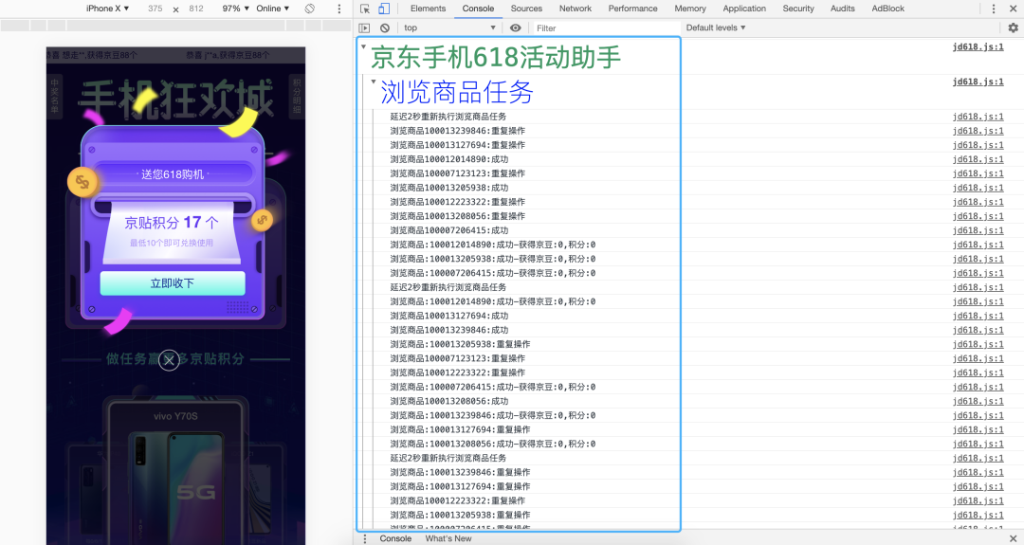The height and width of the screenshot is (545, 1024).
Task: Activate the inspect element picker icon
Action: (x=365, y=9)
